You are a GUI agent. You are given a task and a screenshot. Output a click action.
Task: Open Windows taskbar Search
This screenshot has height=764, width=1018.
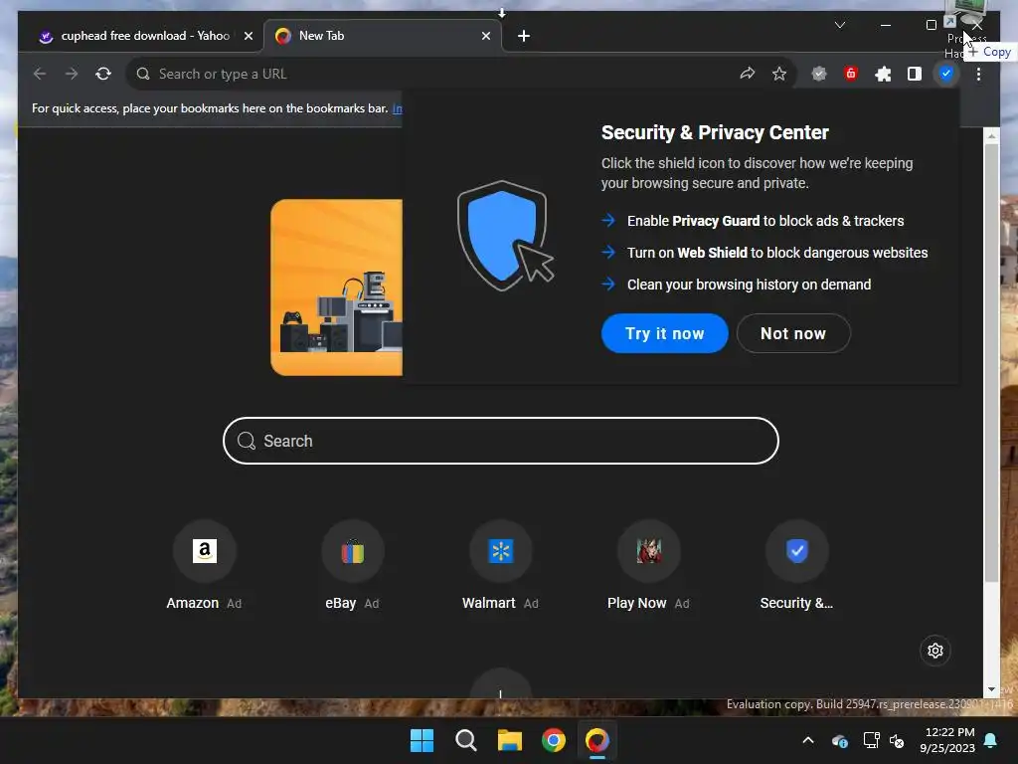click(x=465, y=740)
